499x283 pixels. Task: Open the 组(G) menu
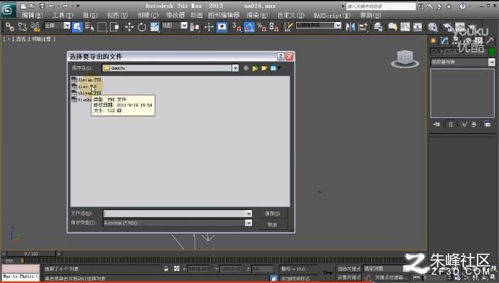pyautogui.click(x=90, y=15)
